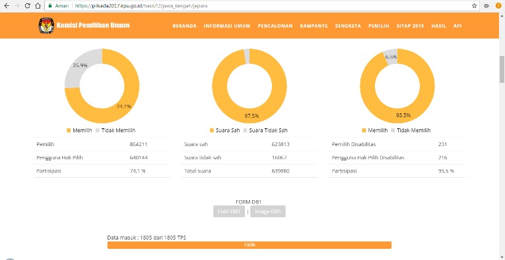
Task: Open the PENCALONAN menu
Action: pyautogui.click(x=275, y=26)
